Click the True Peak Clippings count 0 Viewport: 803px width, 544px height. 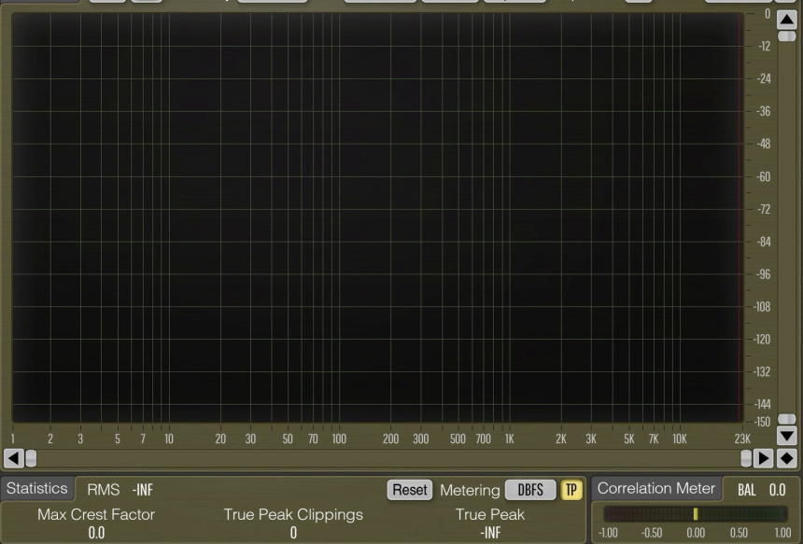click(293, 533)
